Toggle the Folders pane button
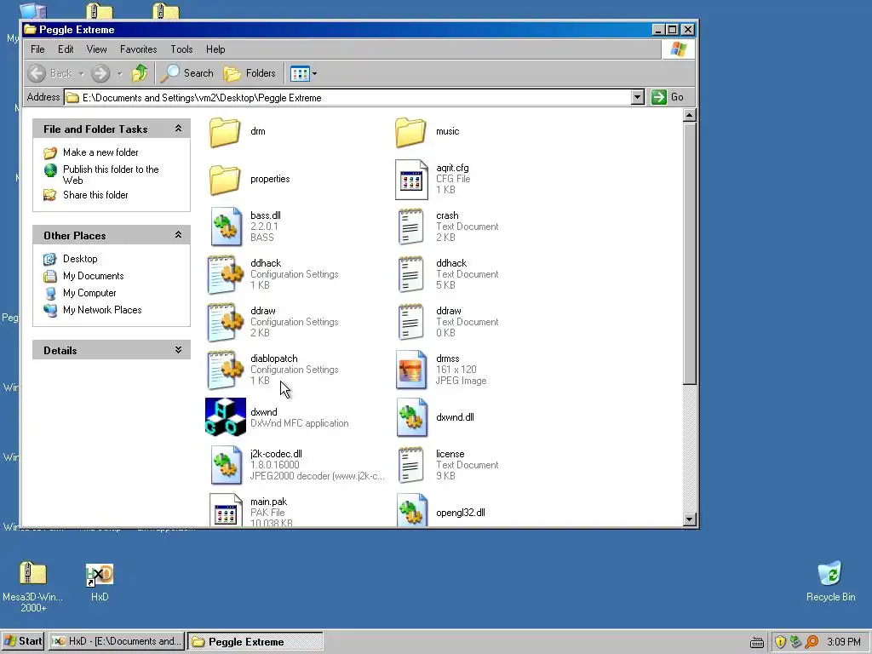The width and height of the screenshot is (872, 654). [250, 73]
